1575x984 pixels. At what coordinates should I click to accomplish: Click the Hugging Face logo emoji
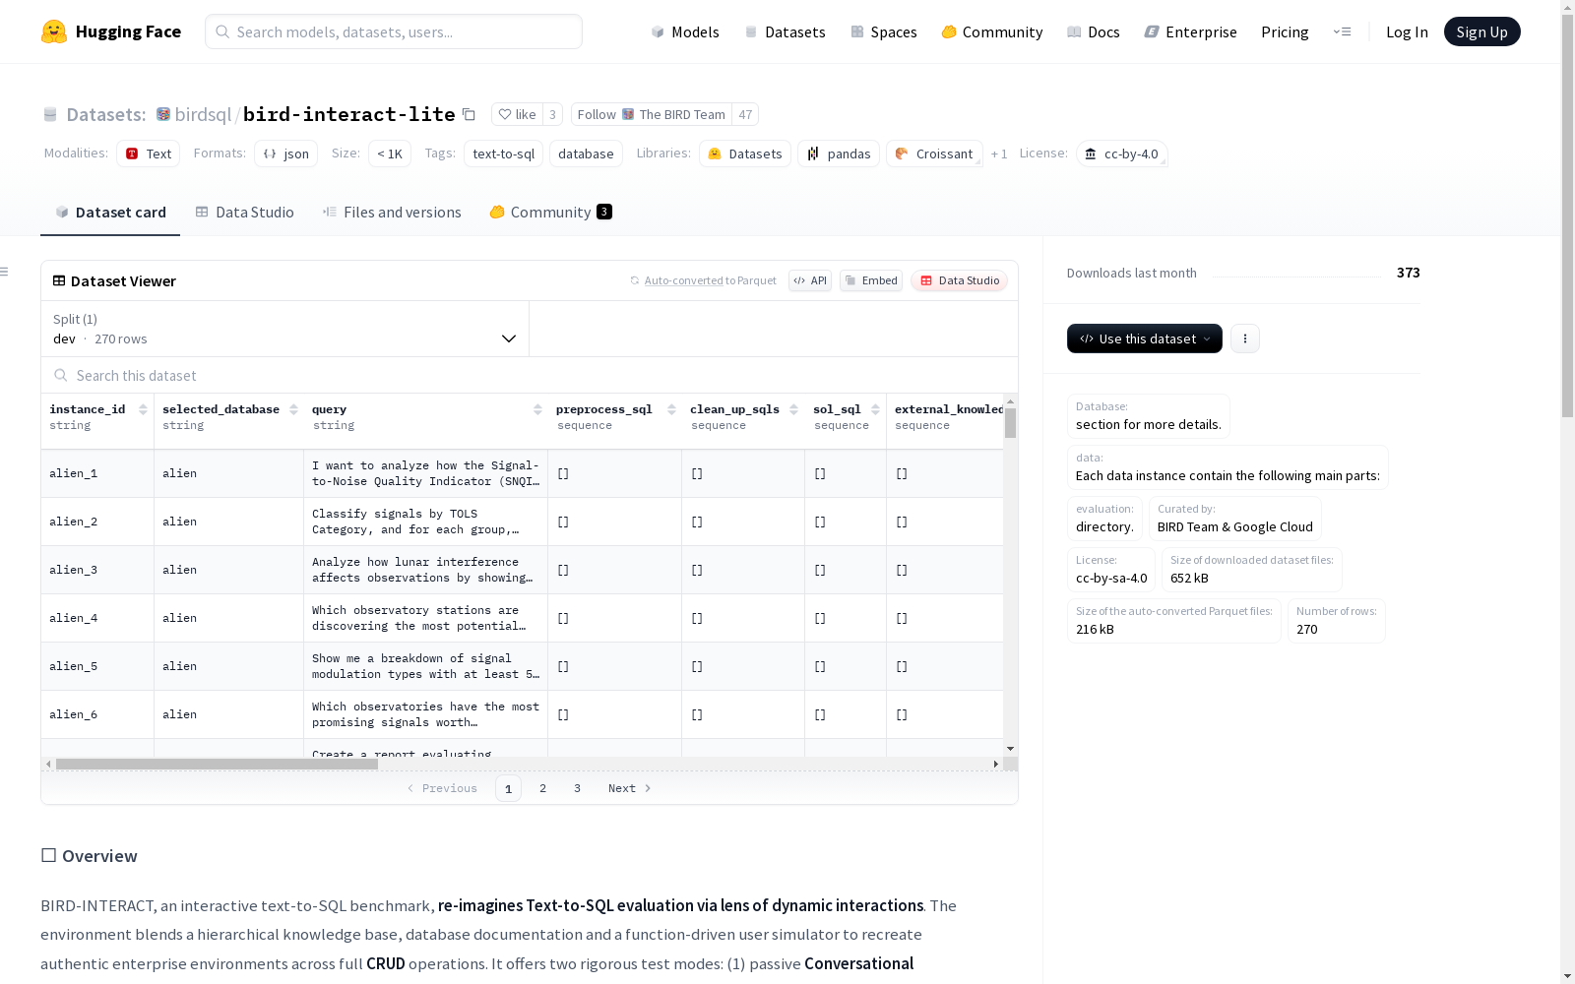(x=54, y=31)
